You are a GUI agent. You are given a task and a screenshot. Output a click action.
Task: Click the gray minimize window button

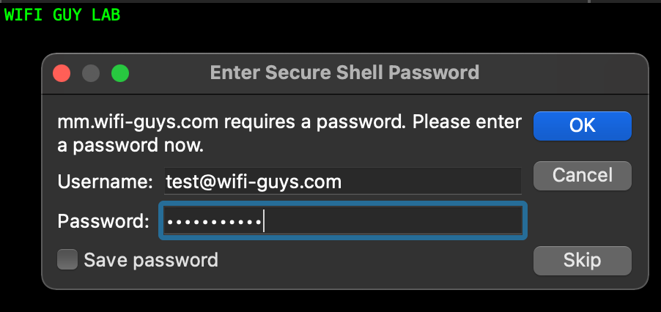pyautogui.click(x=91, y=73)
